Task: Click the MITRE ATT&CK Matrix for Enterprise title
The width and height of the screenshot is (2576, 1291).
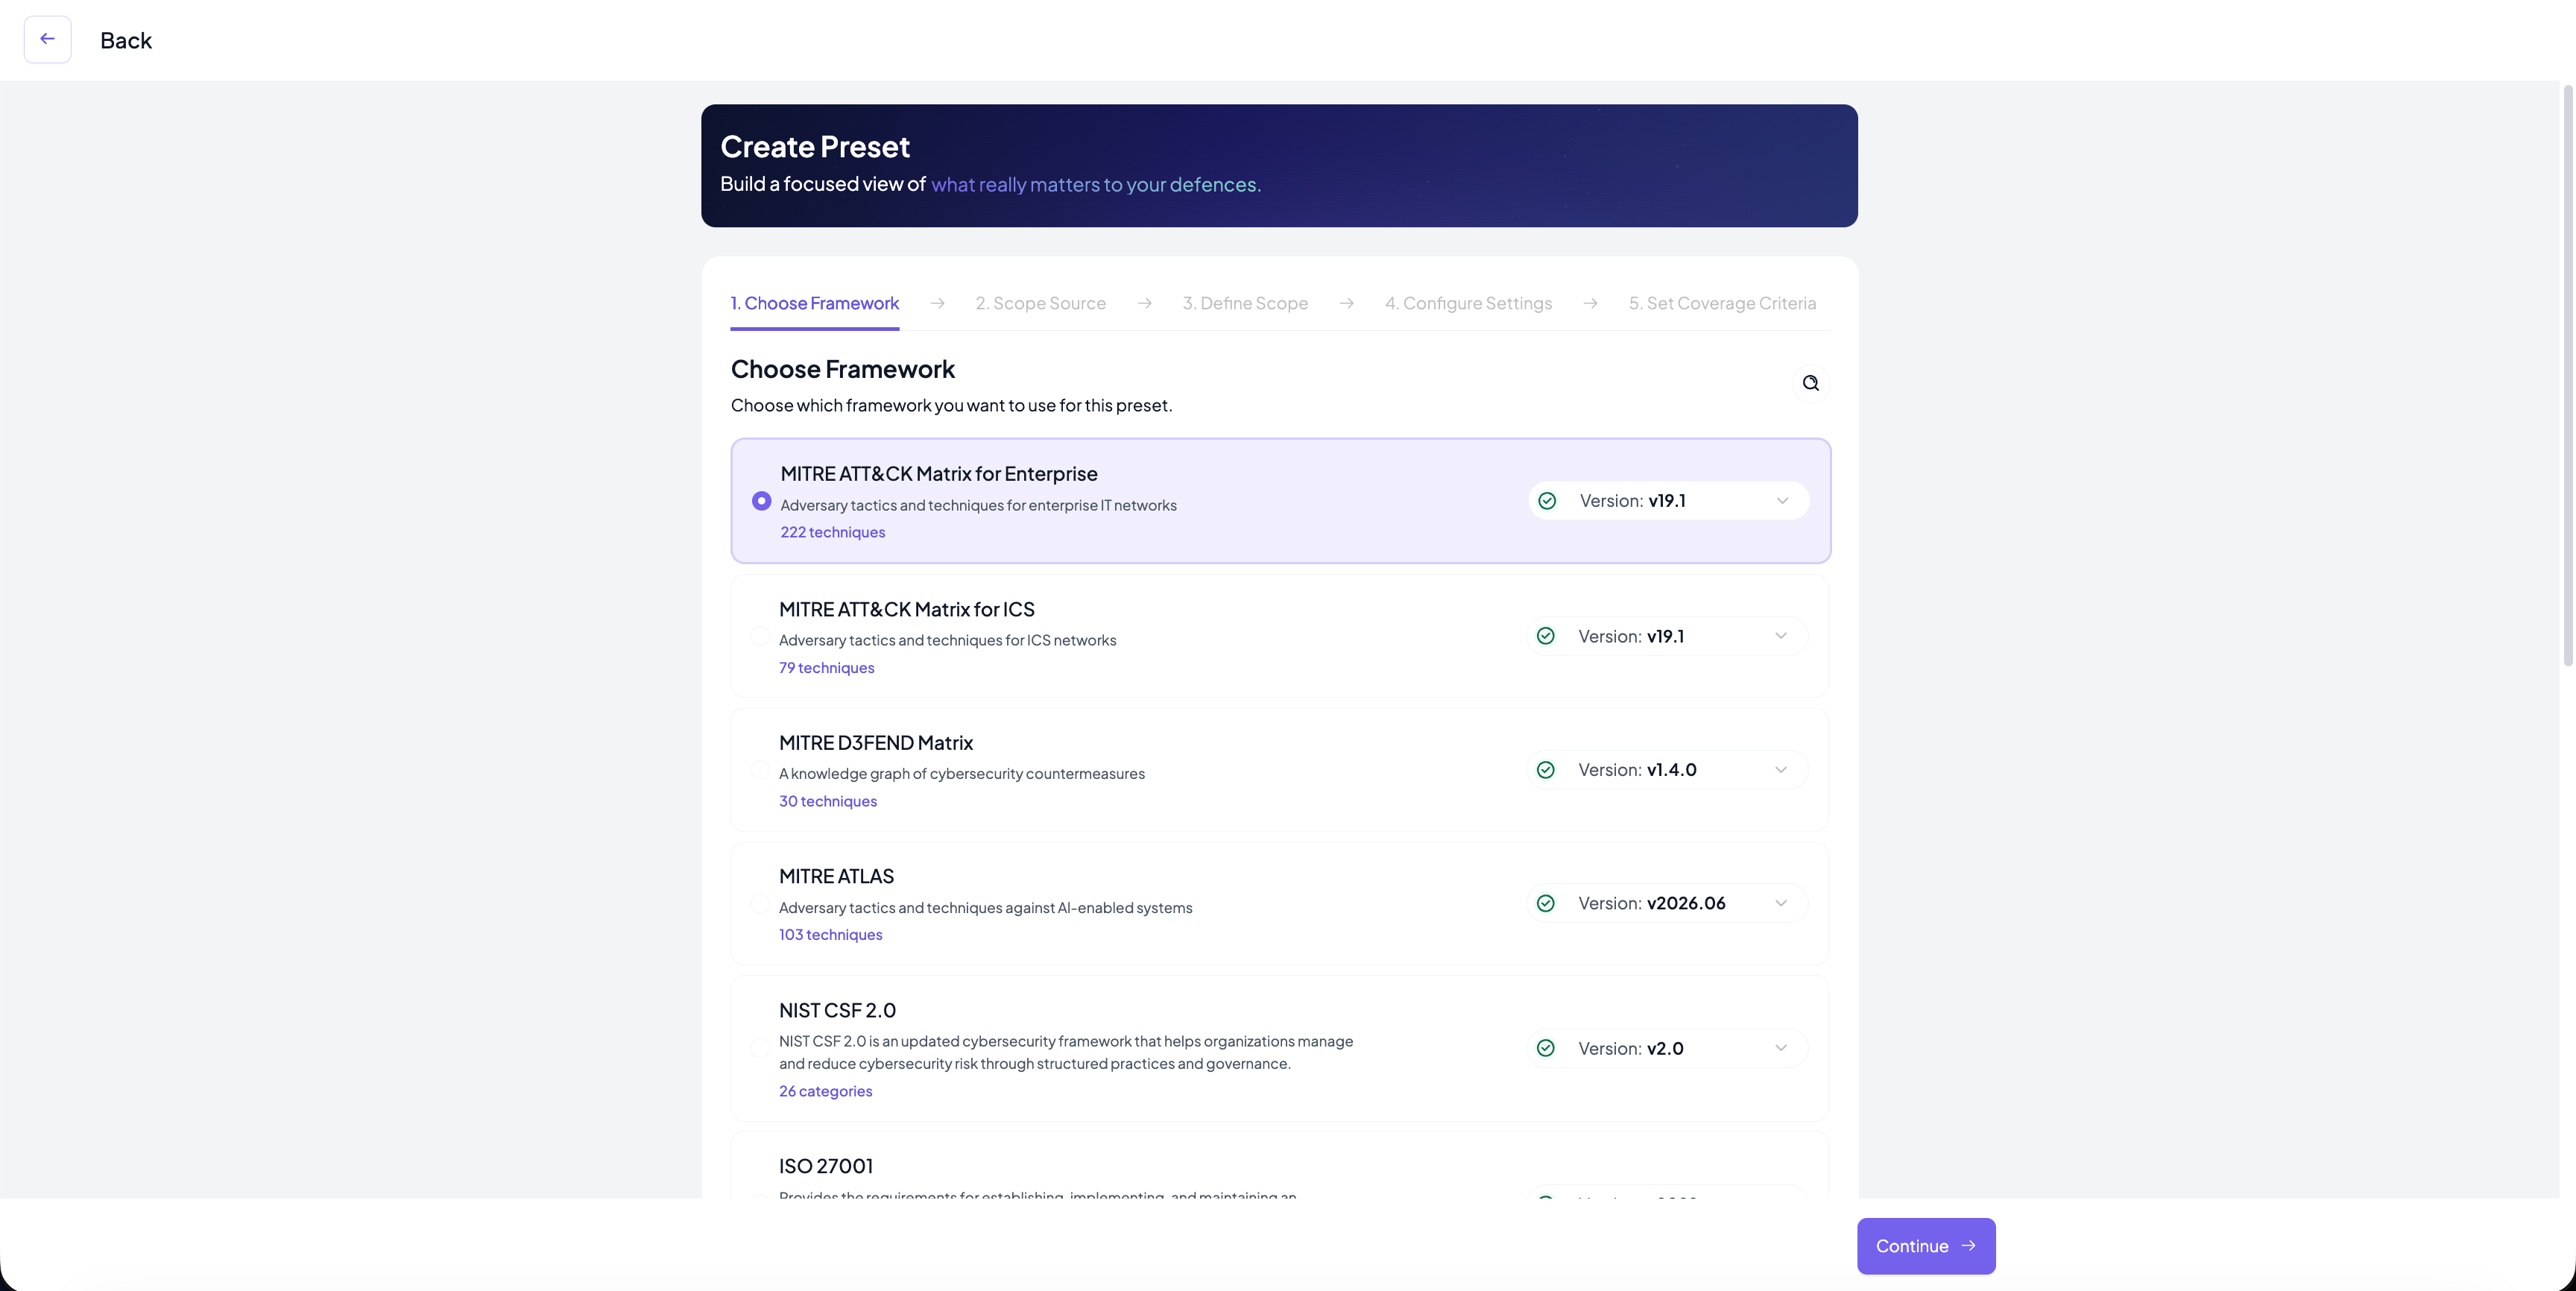Action: (x=939, y=474)
